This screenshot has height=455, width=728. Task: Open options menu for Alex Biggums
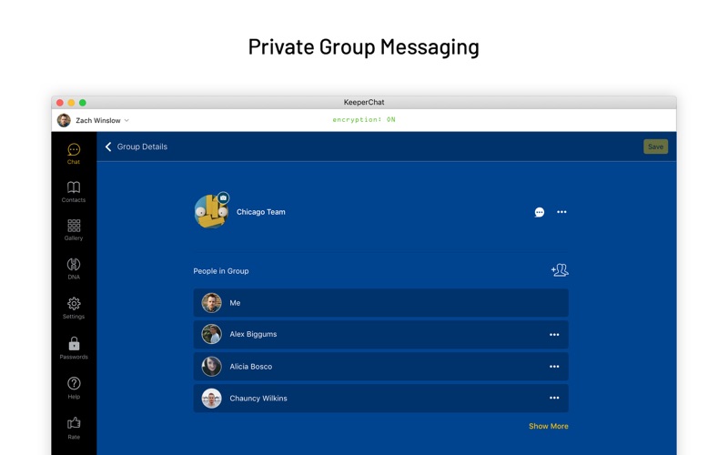[554, 335]
